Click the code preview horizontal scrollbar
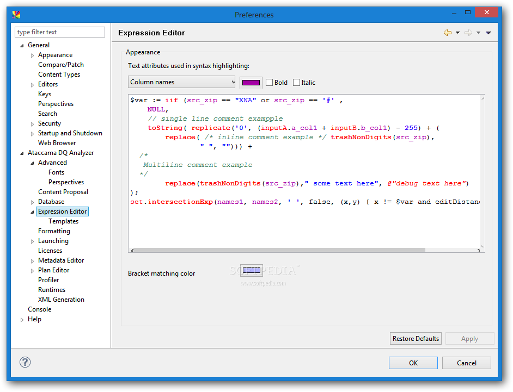The image size is (513, 392). (x=280, y=250)
